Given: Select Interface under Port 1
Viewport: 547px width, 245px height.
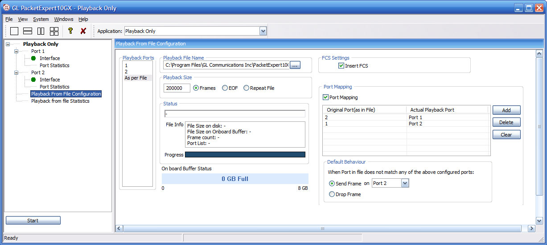Looking at the screenshot, I should [x=49, y=58].
